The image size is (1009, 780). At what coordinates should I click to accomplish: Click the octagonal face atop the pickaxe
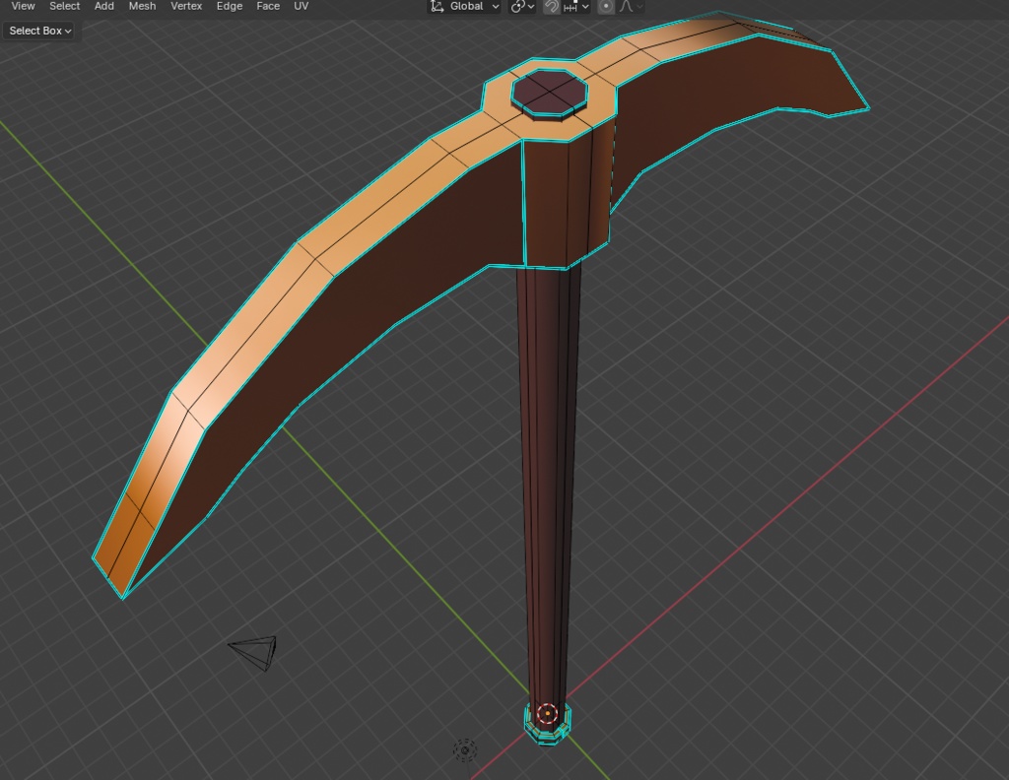coord(552,92)
